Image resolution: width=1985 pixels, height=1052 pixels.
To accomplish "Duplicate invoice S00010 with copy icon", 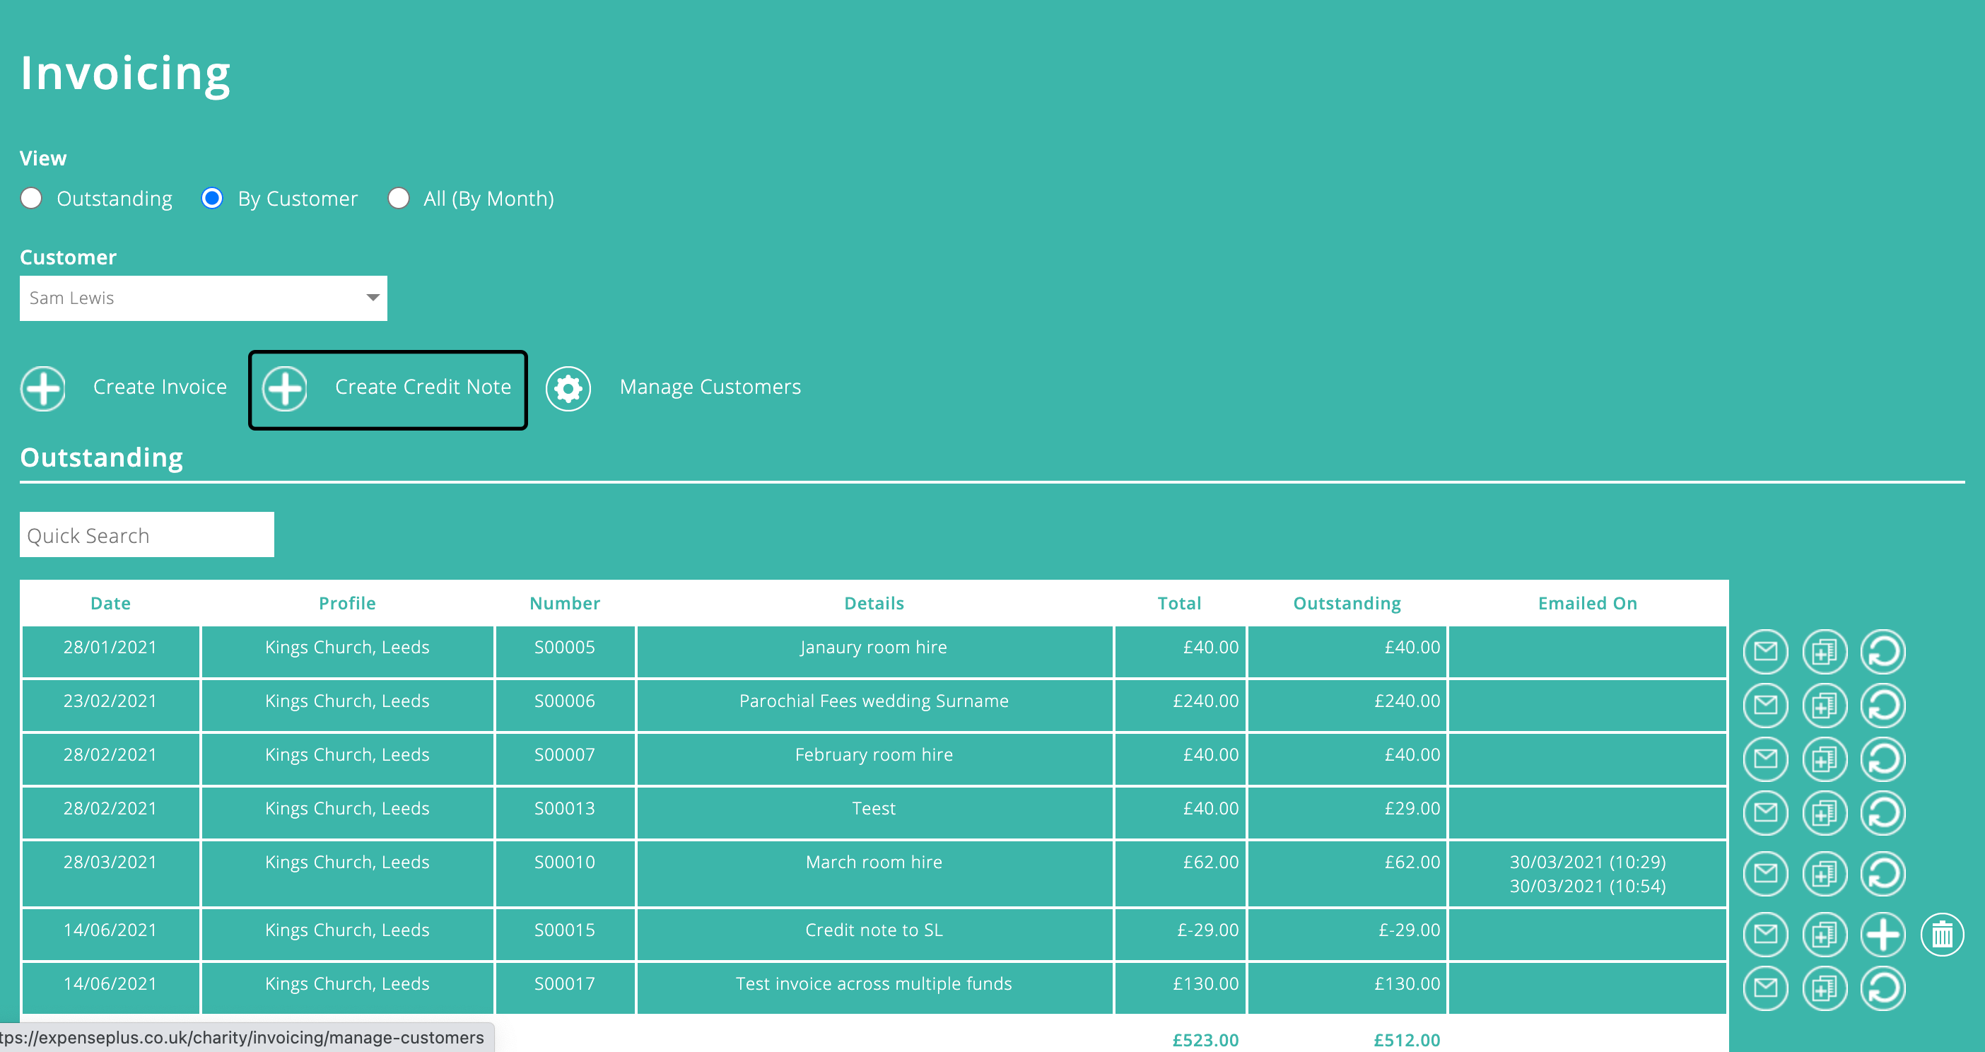I will point(1824,874).
